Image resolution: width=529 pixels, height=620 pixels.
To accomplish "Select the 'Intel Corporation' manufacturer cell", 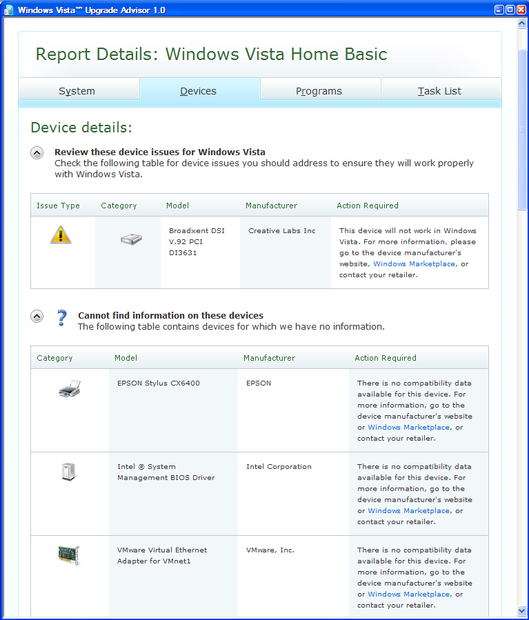I will click(x=279, y=467).
